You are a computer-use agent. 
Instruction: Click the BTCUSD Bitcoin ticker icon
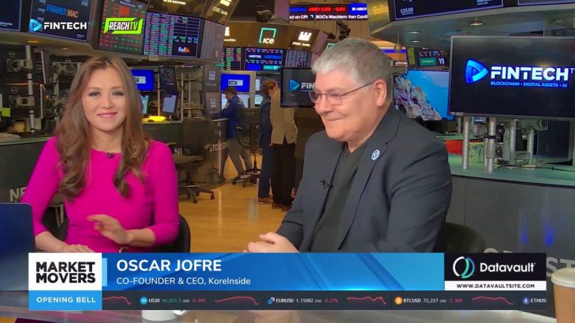pyautogui.click(x=398, y=301)
